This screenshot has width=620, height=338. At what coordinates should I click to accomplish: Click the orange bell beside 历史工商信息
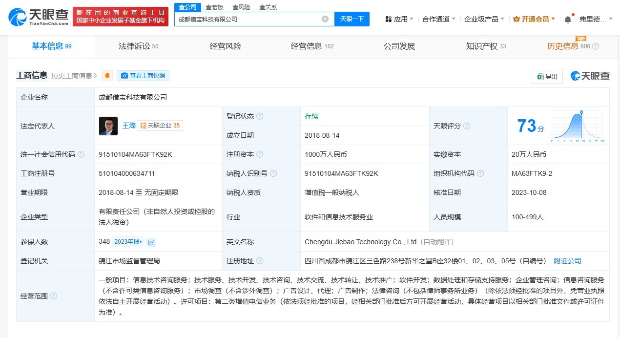pos(106,76)
